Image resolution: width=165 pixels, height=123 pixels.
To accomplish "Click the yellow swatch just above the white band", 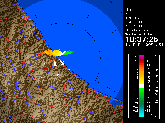I will click(142, 82).
